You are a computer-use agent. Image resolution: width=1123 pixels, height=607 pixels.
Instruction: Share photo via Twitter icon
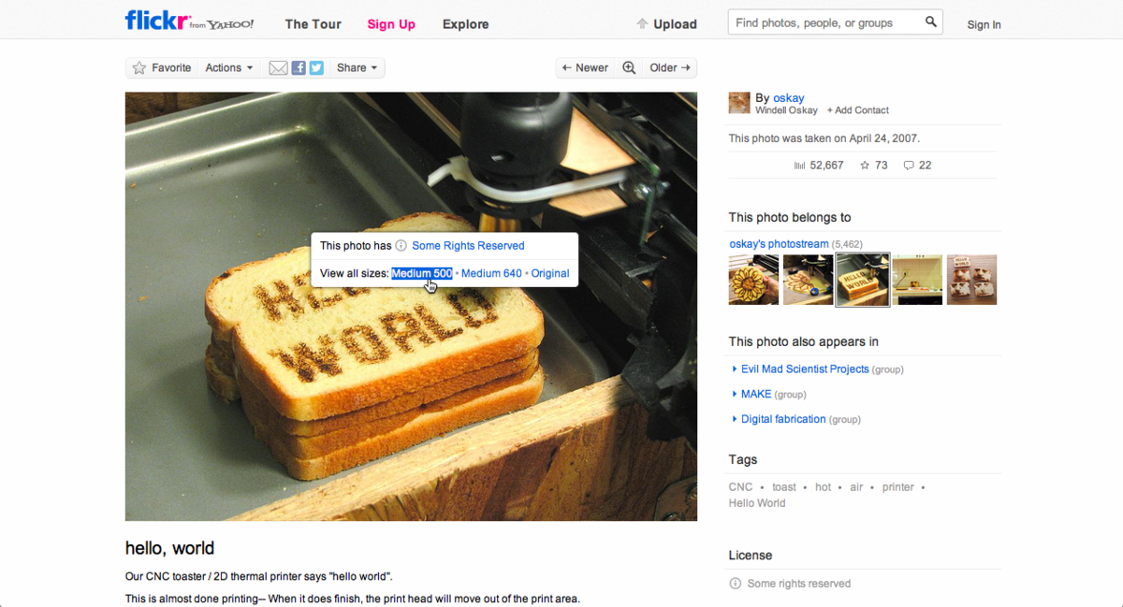[316, 68]
